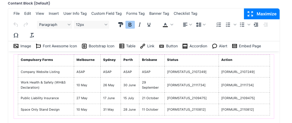
Task: Decrease indent of the paragraph
Action: tap(266, 25)
